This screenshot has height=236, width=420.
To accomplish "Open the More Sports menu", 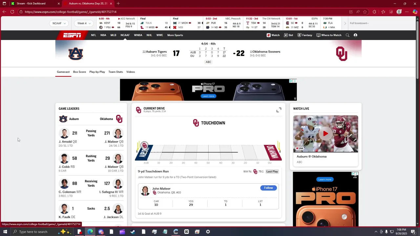I will [x=175, y=35].
